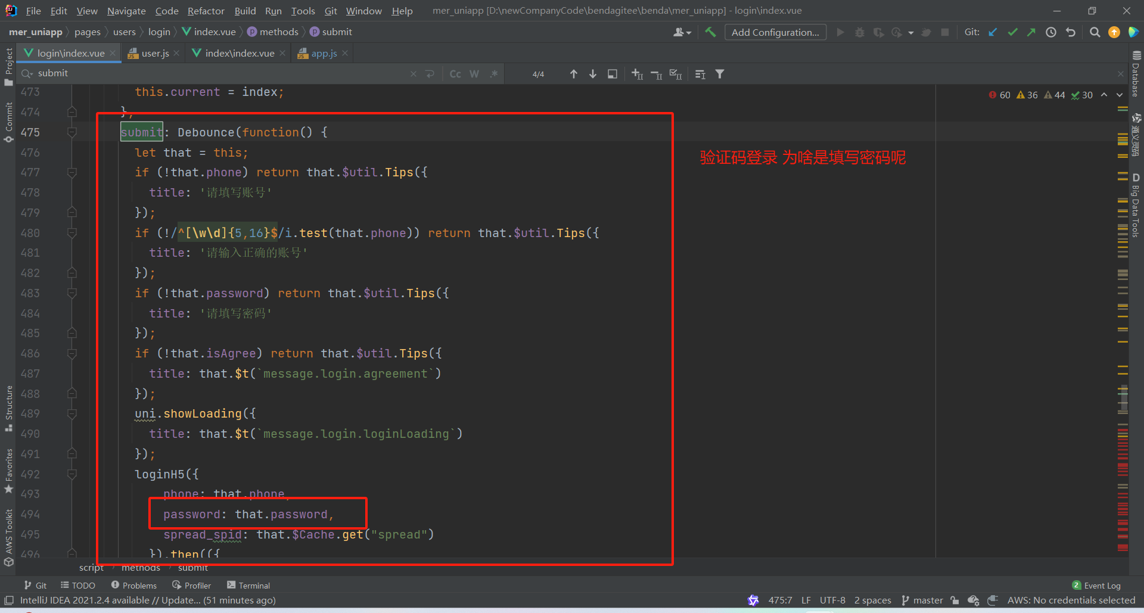This screenshot has width=1144, height=613.
Task: Open the Problems tool window
Action: (x=134, y=586)
